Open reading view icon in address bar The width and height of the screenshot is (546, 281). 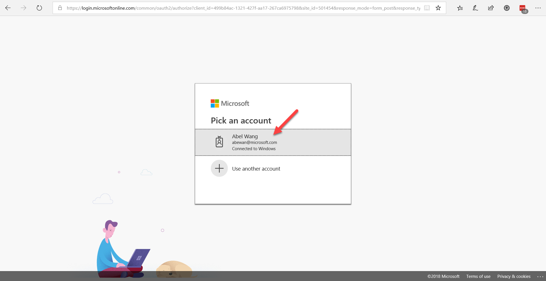[x=427, y=8]
